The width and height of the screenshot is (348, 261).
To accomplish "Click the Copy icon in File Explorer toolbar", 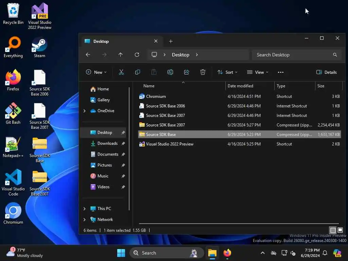I will (138, 72).
